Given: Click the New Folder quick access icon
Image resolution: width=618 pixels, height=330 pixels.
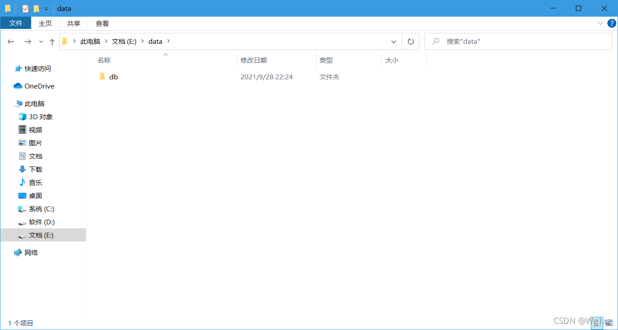Looking at the screenshot, I should pos(36,8).
